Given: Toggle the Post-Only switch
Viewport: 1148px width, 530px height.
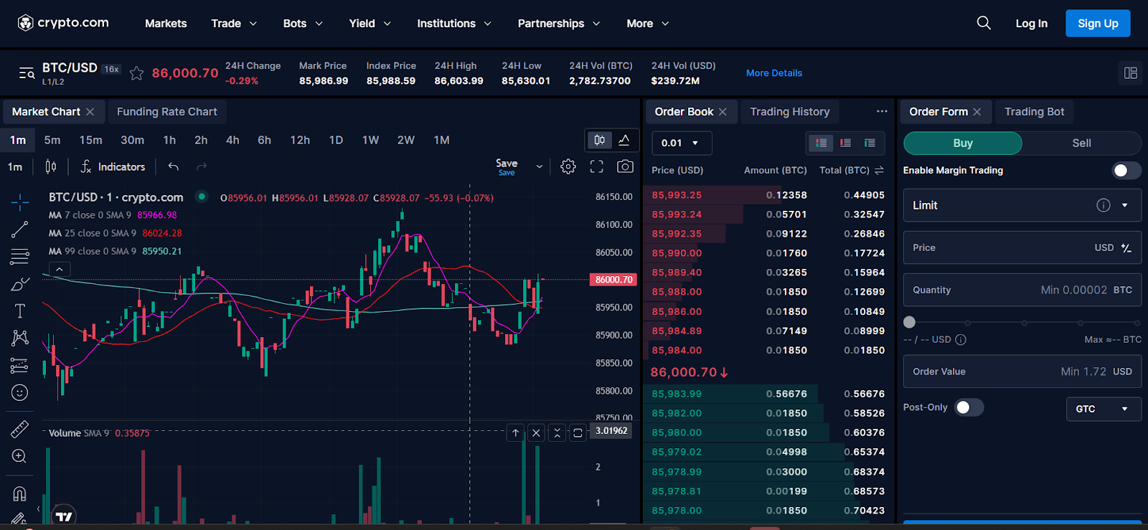Looking at the screenshot, I should [x=969, y=407].
